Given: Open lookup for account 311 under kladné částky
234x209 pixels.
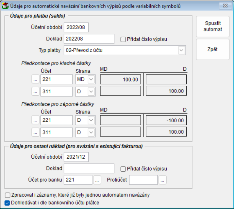Looking at the screenshot, I should pyautogui.click(x=35, y=92).
